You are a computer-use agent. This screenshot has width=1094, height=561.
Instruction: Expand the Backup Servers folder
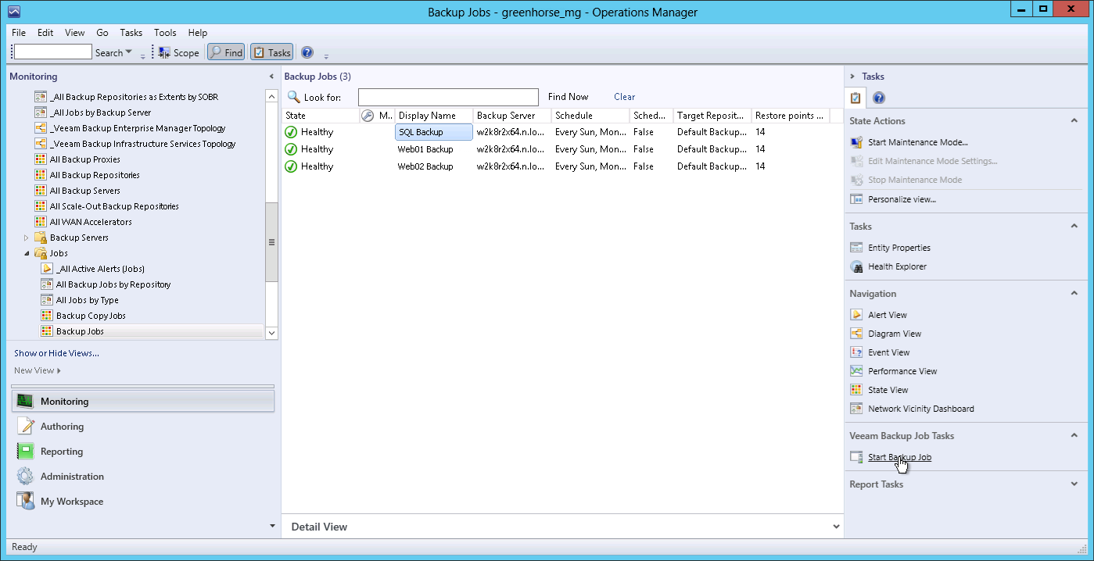click(27, 238)
